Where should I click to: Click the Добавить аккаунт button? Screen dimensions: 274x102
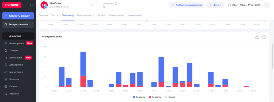18,16
